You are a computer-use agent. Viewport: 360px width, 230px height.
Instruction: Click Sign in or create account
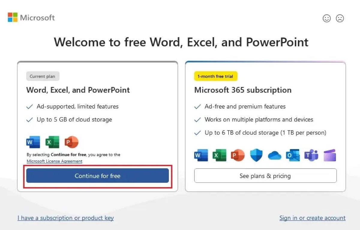point(312,218)
